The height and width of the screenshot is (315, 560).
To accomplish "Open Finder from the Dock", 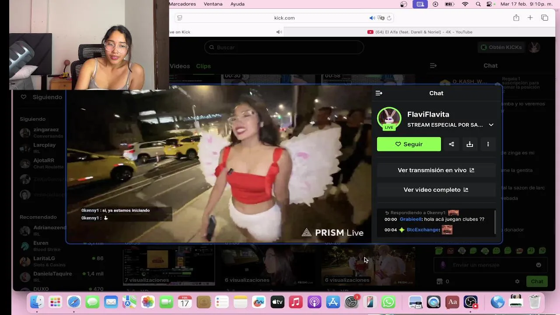I will coord(37,302).
